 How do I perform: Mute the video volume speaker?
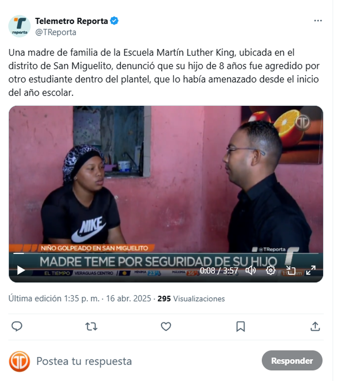[250, 270]
